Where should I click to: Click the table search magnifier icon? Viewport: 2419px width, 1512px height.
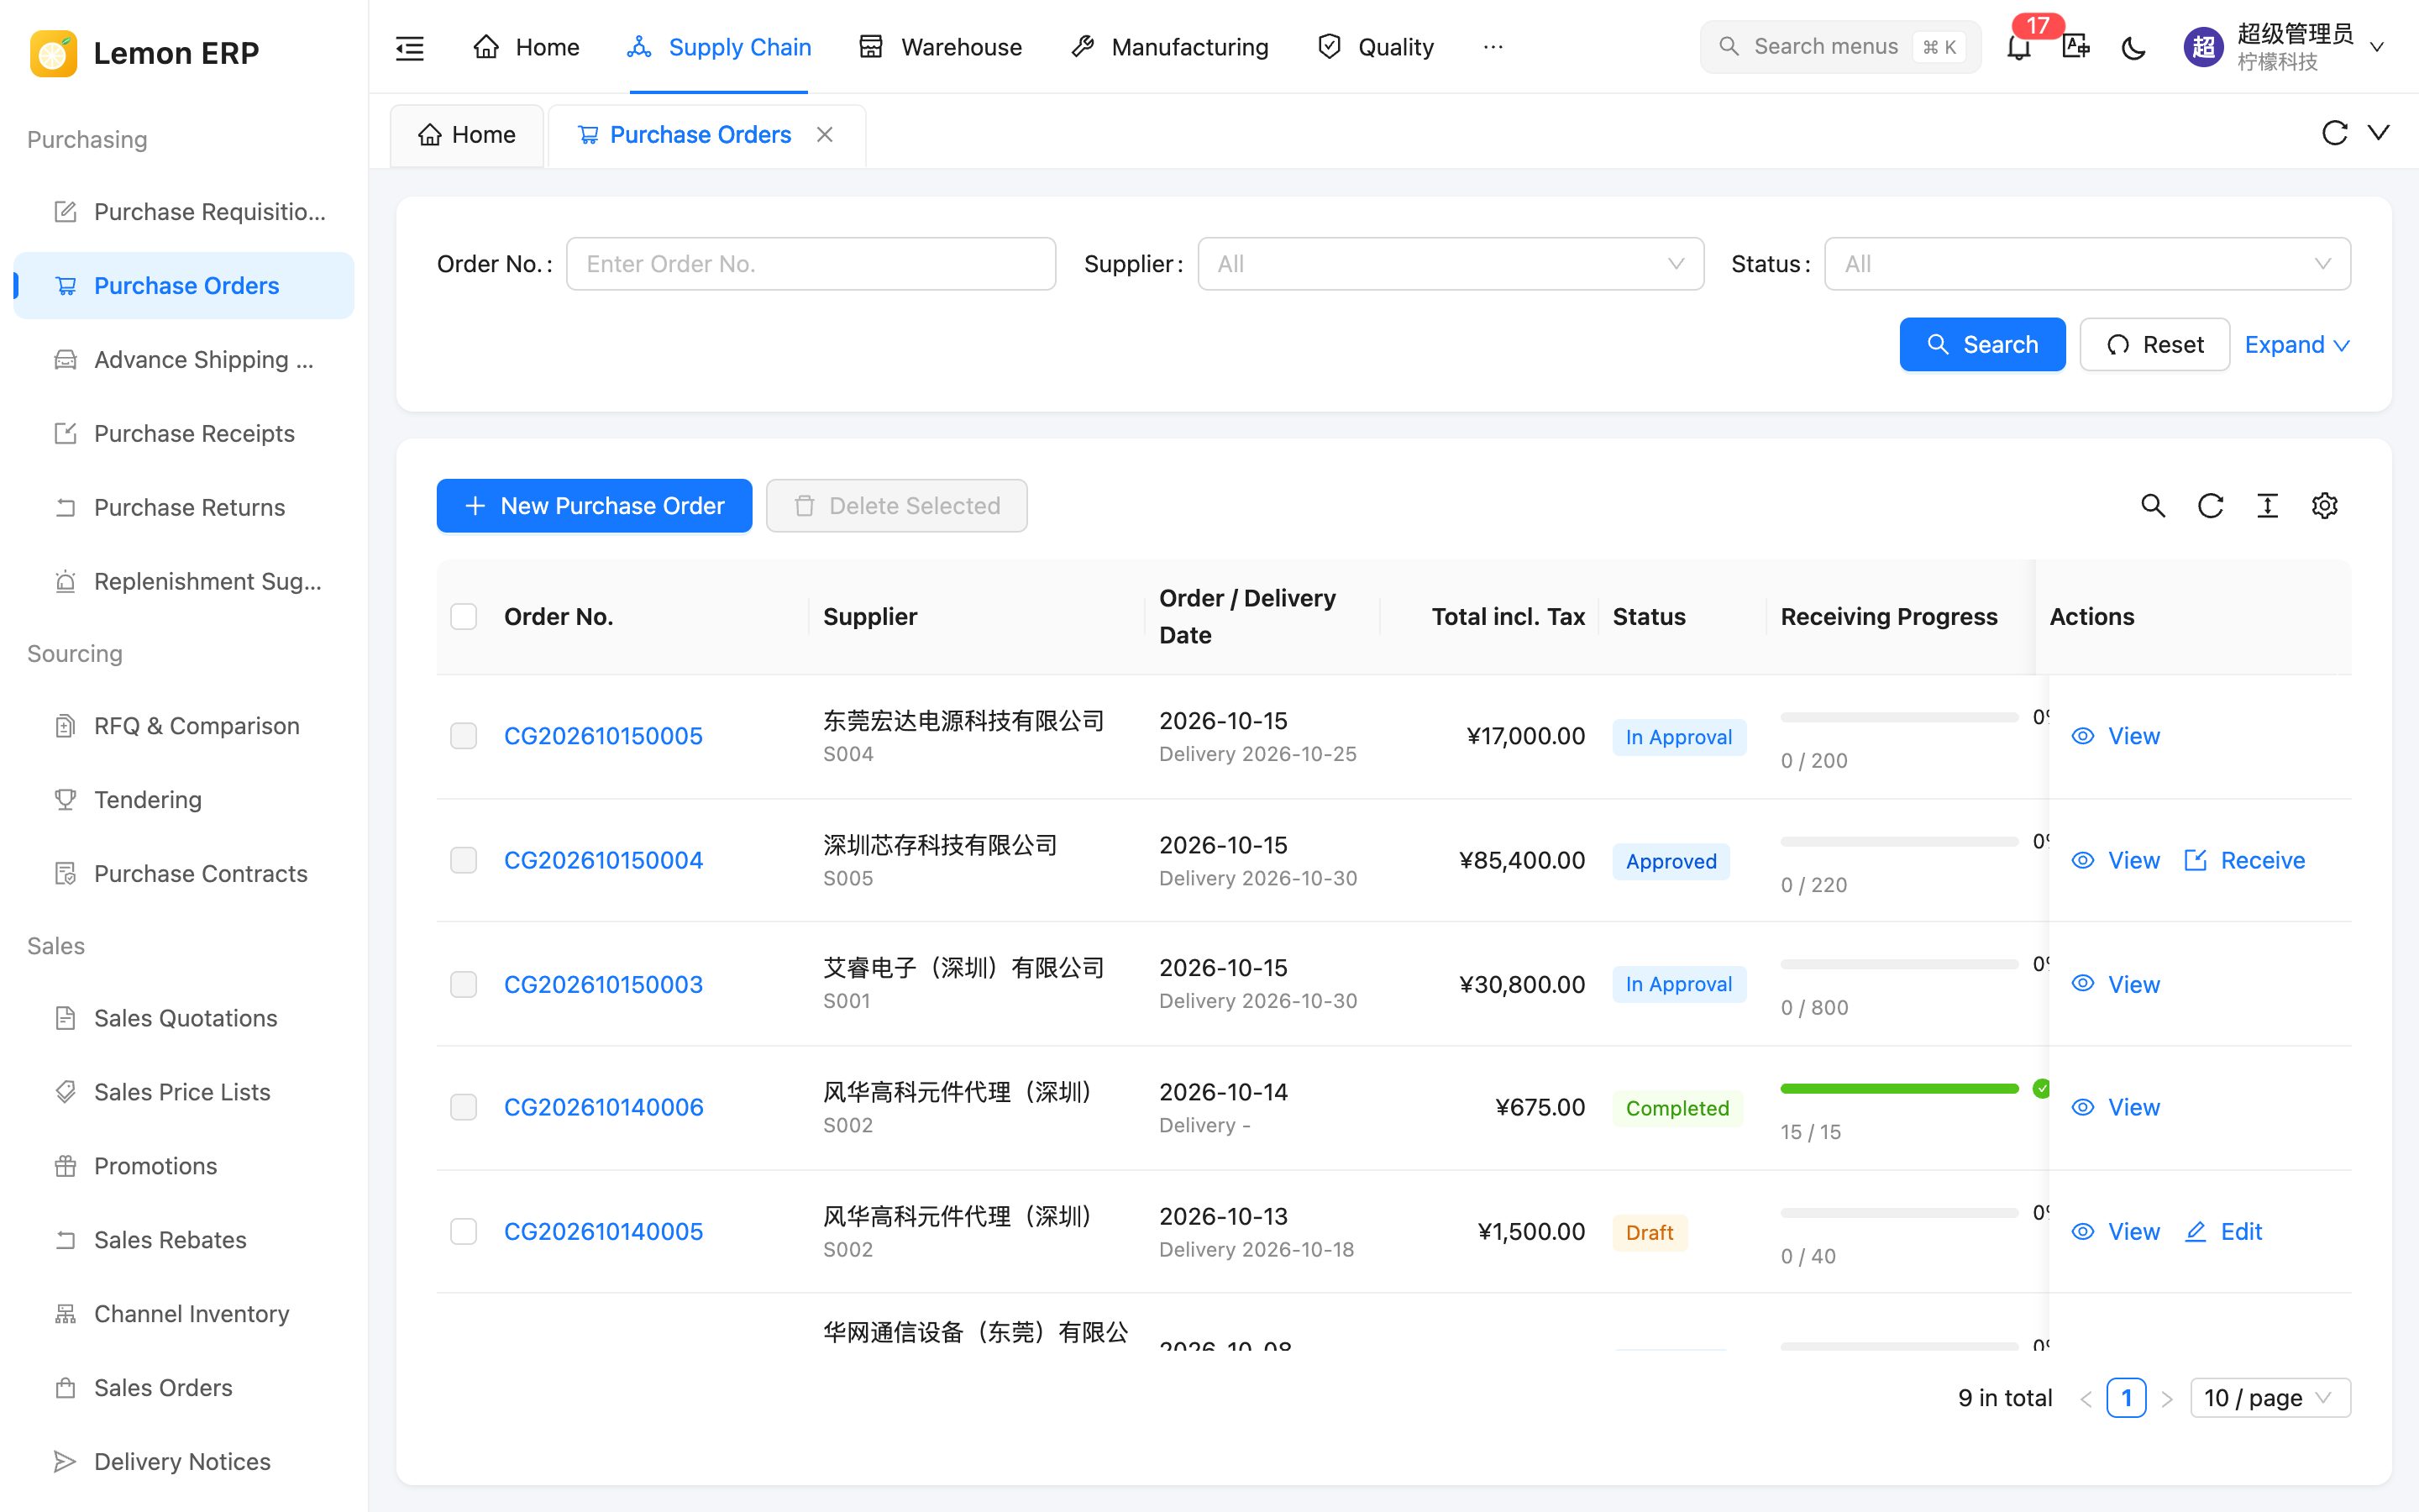(x=2153, y=506)
